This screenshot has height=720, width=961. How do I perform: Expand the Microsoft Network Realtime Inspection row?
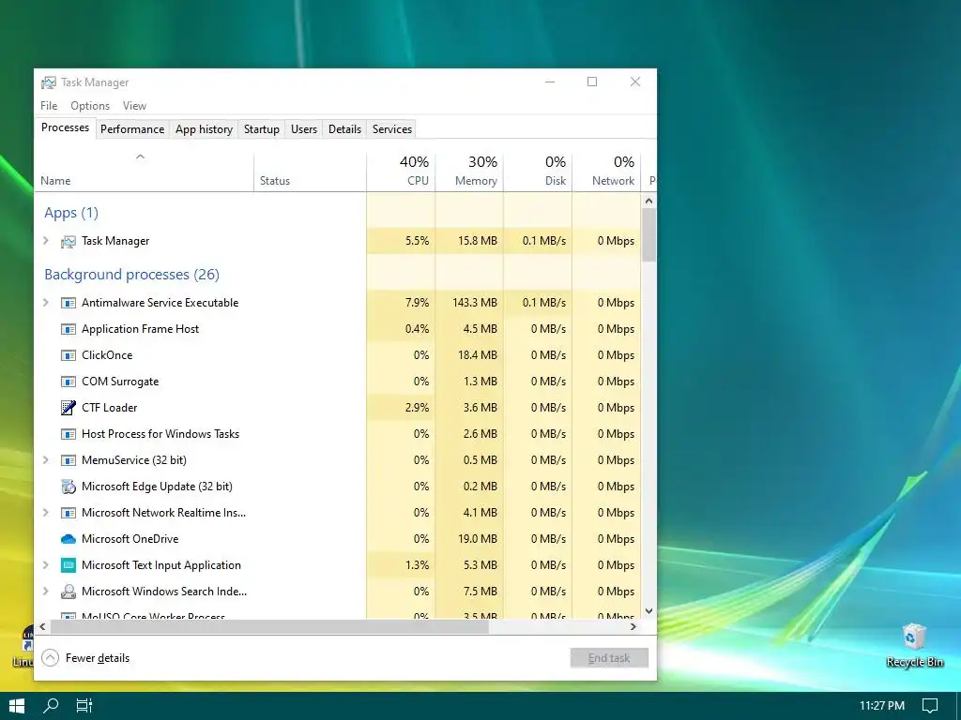point(45,513)
